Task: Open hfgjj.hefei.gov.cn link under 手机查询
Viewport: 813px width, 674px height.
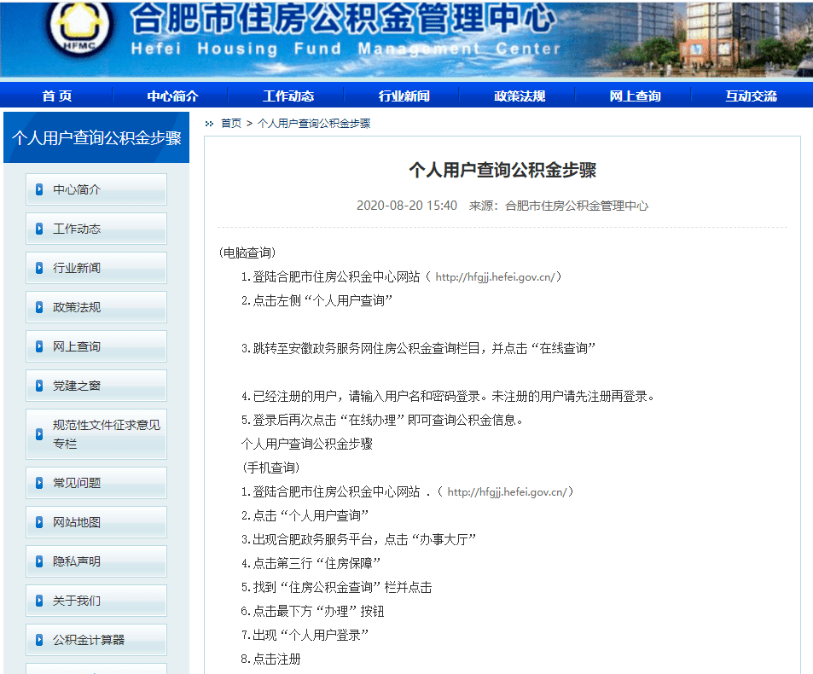Action: click(x=507, y=492)
